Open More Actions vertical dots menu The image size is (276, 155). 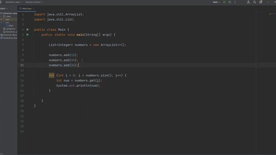coord(235,2)
